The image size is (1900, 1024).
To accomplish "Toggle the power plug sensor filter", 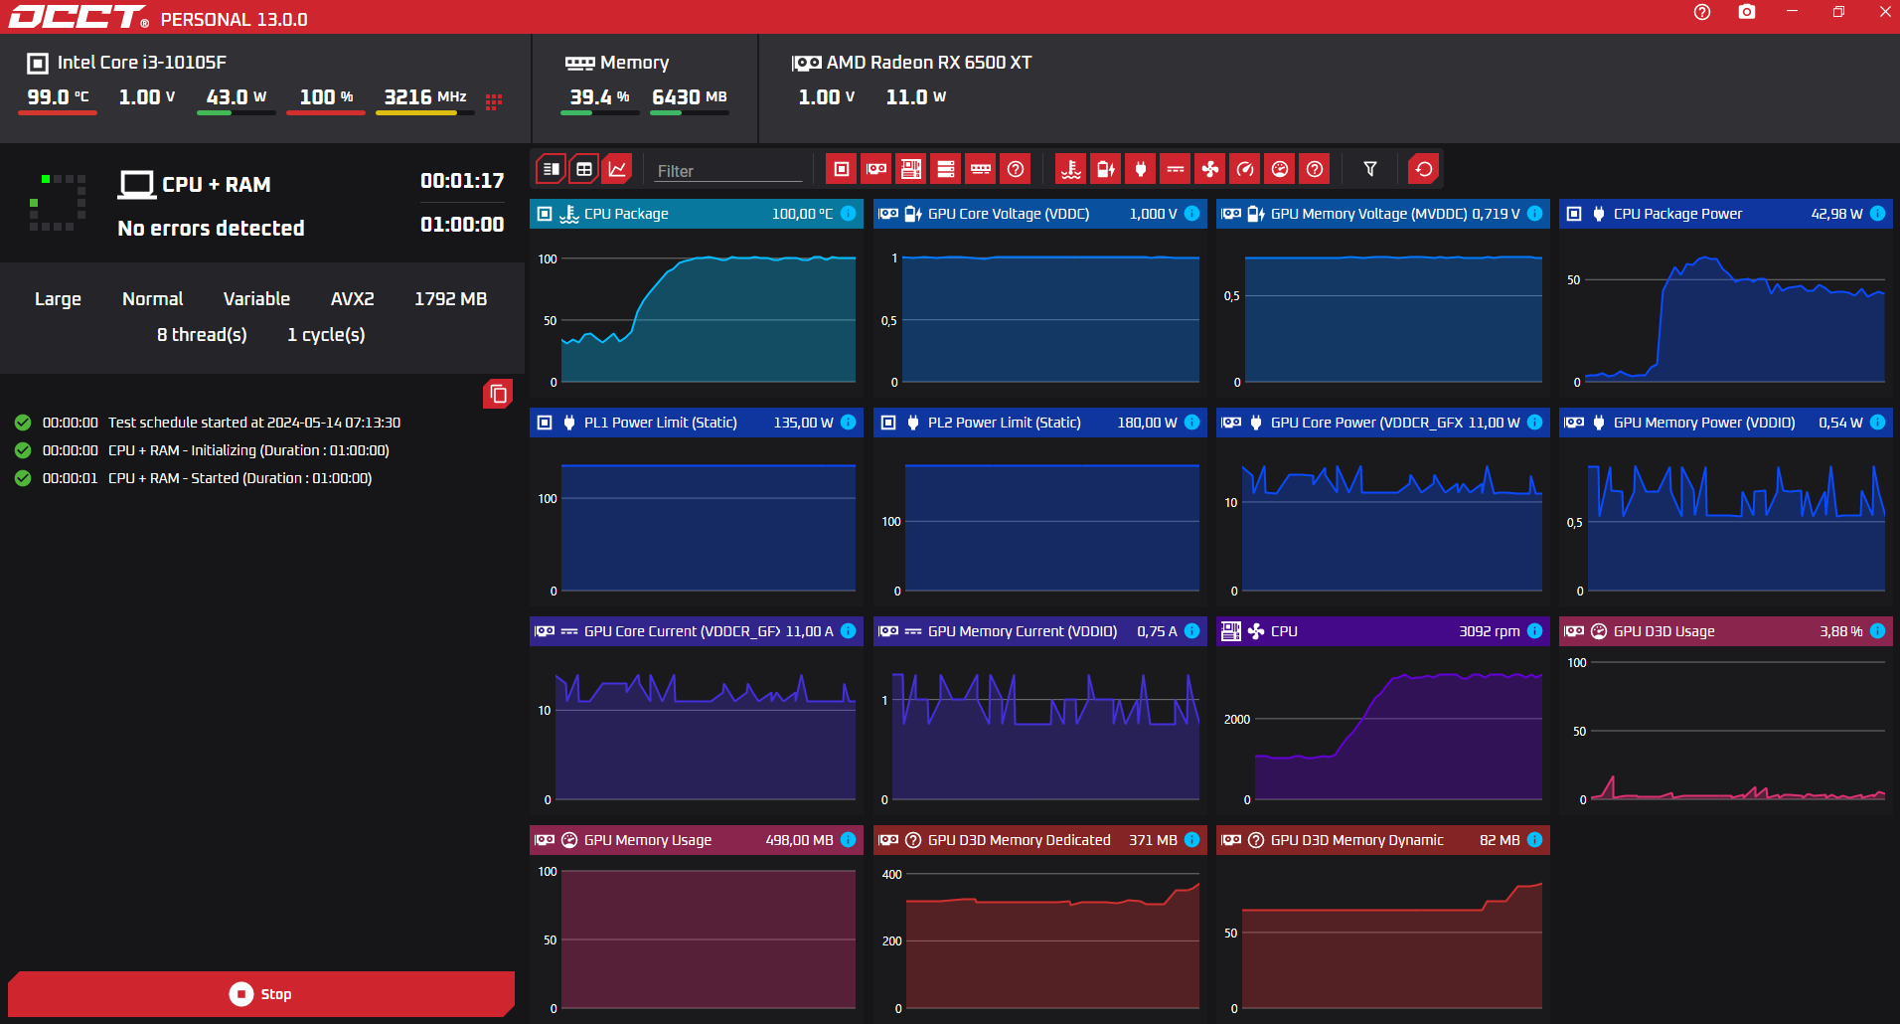I will pyautogui.click(x=1141, y=169).
